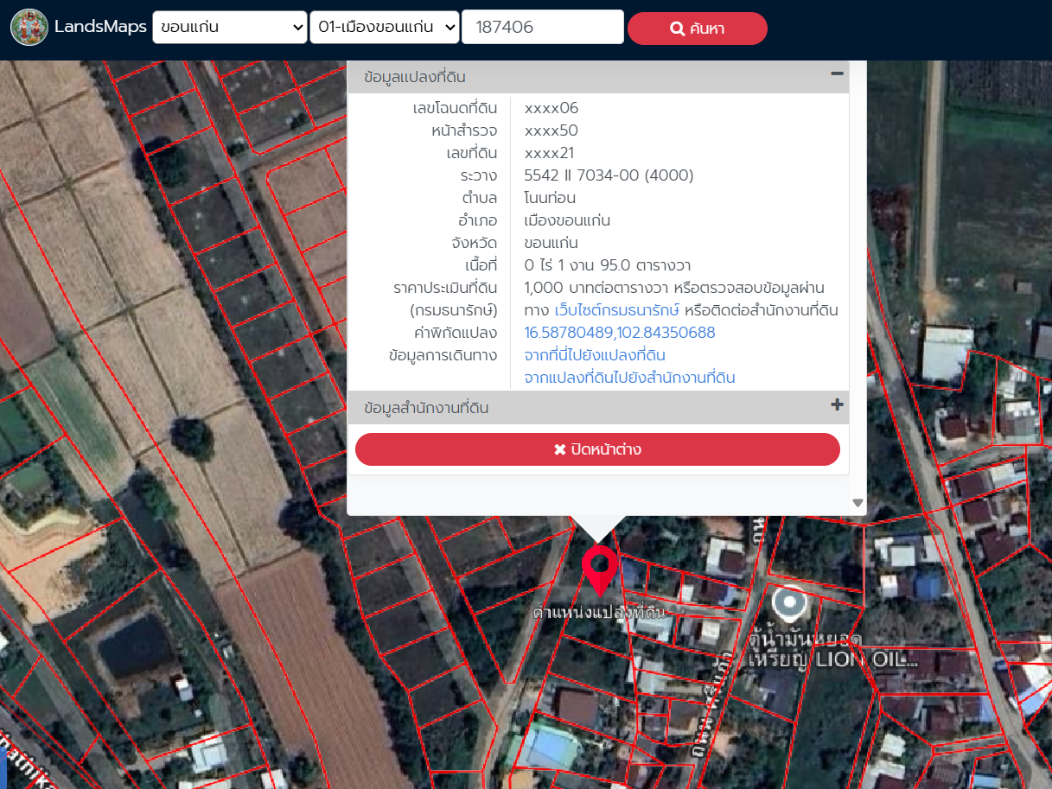Select the LION OIL gas station marker
1052x789 pixels.
click(788, 602)
